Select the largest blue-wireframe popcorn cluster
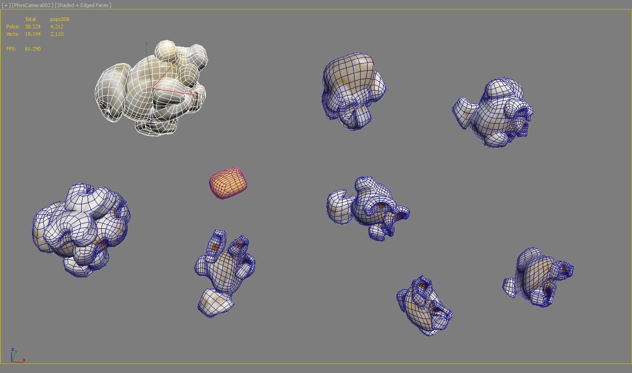The width and height of the screenshot is (632, 373). click(82, 230)
